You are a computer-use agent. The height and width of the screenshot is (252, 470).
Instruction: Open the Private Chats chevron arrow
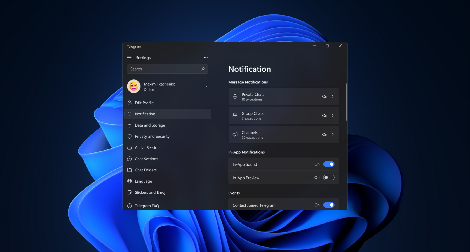333,96
